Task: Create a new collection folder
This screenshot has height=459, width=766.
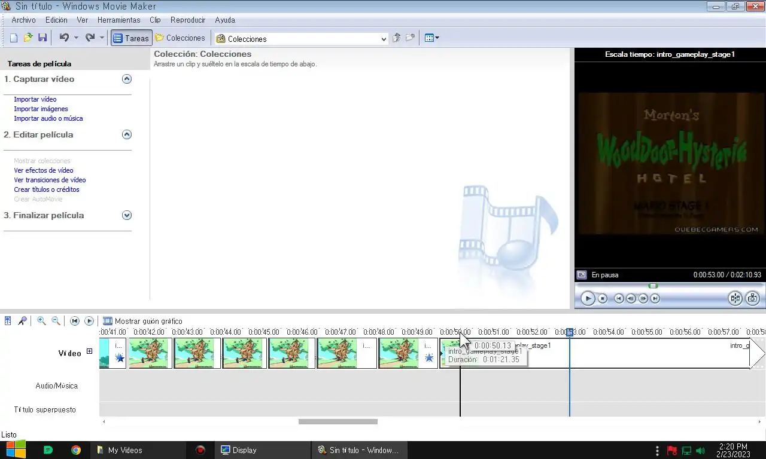Action: click(x=410, y=38)
